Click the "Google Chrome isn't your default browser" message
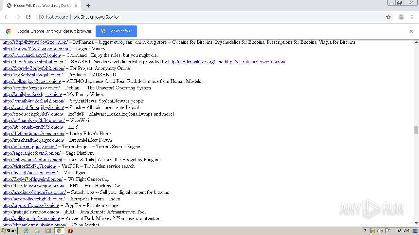Screen dimensions: 419x235 (54, 31)
